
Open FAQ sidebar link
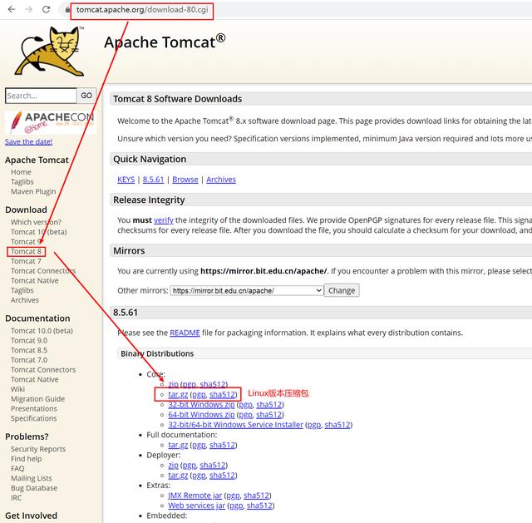click(x=17, y=469)
